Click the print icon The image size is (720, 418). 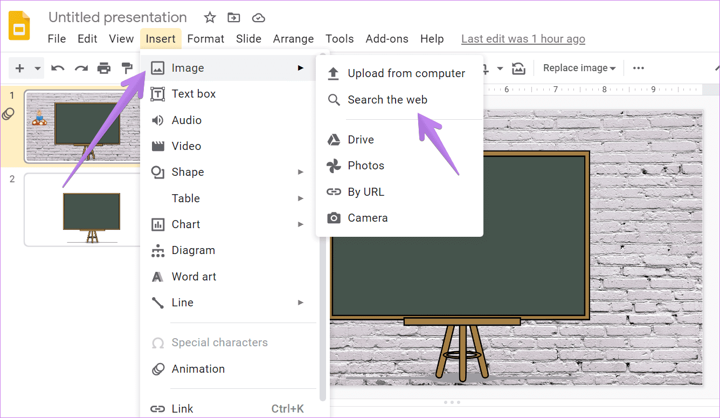[x=104, y=68]
